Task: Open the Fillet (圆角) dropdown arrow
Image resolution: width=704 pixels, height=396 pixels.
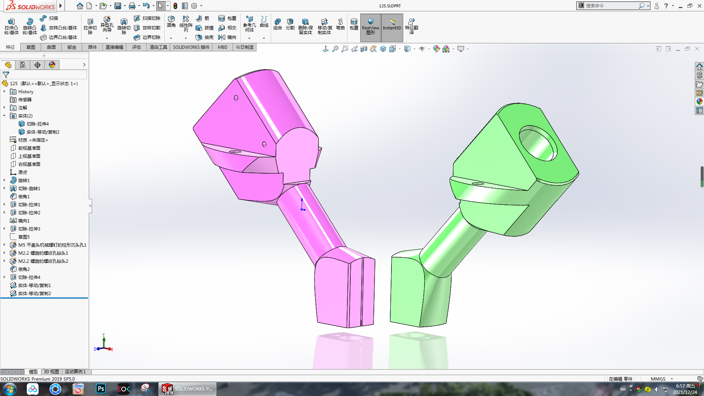Action: (x=171, y=38)
